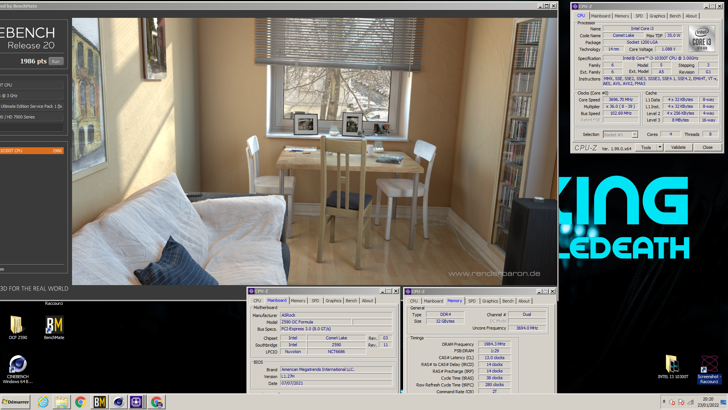
Task: Open Internet Explorer from taskbar
Action: (43, 402)
